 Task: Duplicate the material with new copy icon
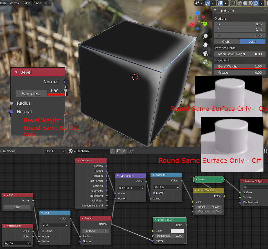click(x=118, y=151)
